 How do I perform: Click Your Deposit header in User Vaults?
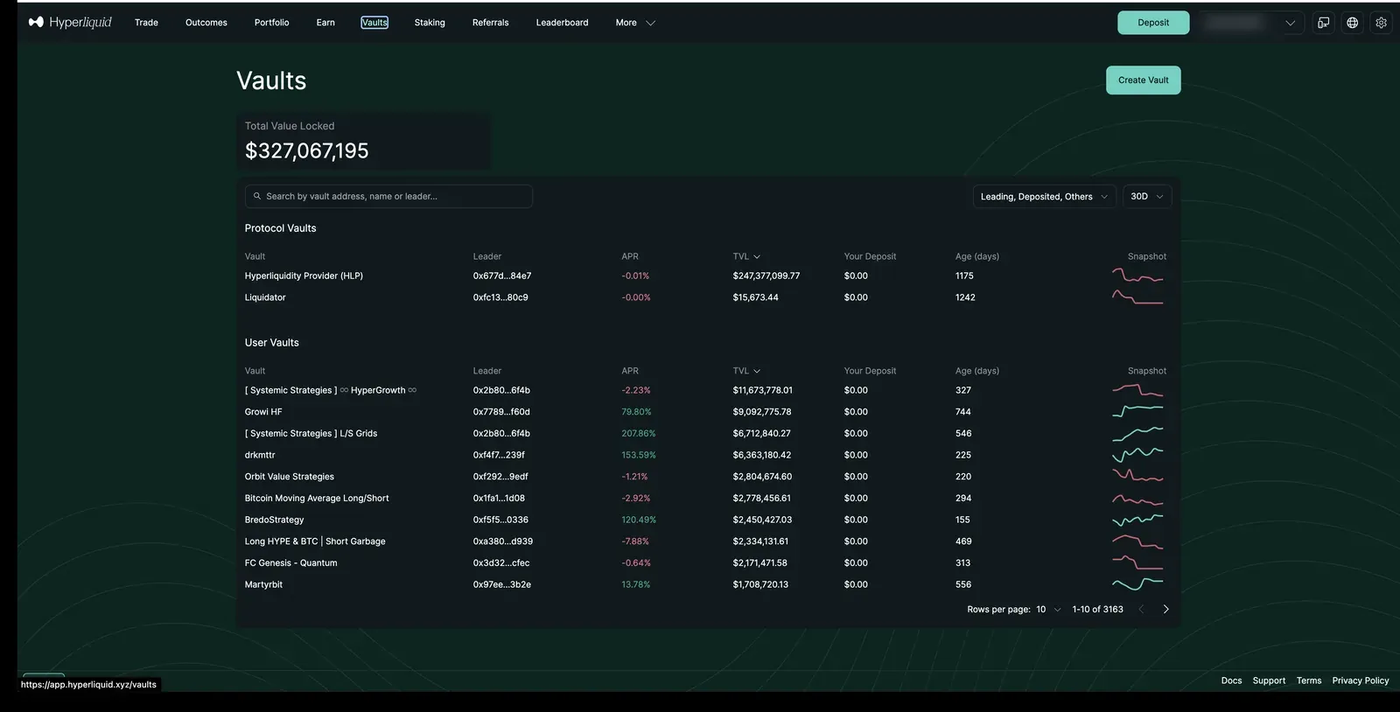(870, 371)
